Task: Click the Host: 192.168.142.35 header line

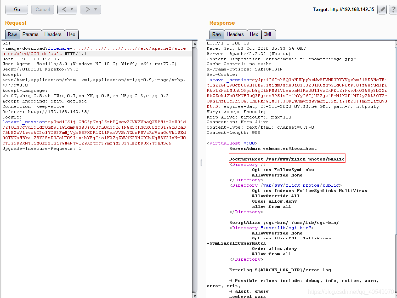Action: point(31,59)
